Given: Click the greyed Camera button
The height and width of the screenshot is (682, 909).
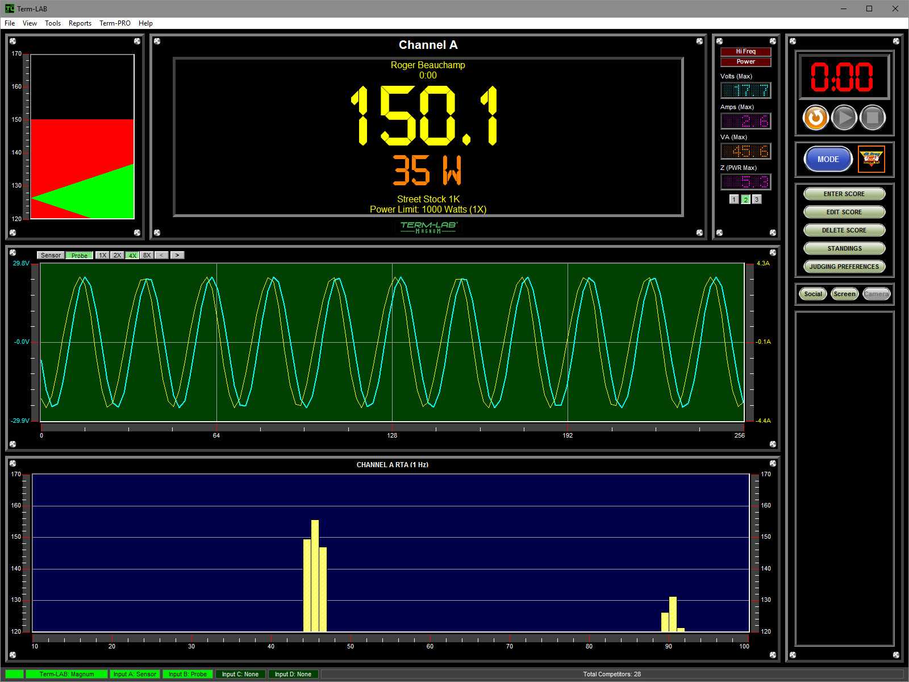Looking at the screenshot, I should coord(876,294).
